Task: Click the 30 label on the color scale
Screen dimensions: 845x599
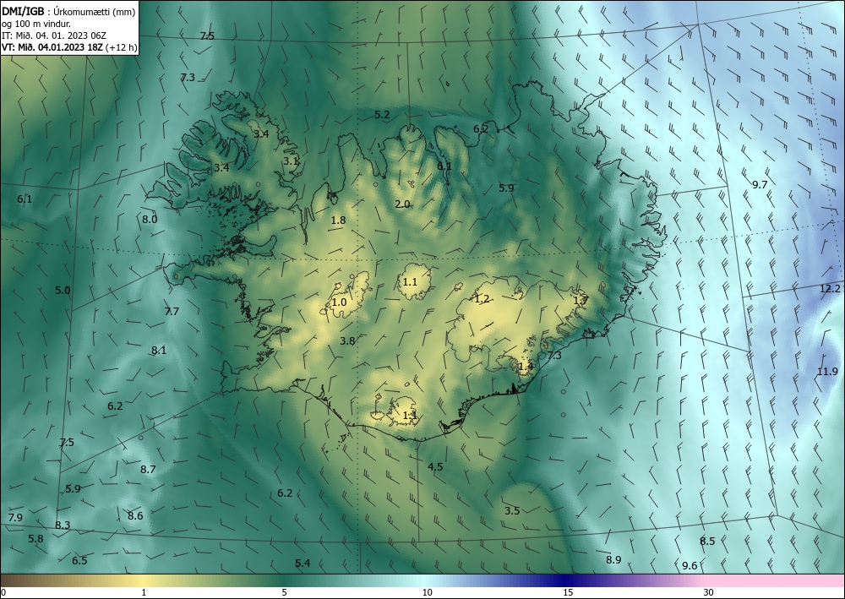Action: (709, 592)
